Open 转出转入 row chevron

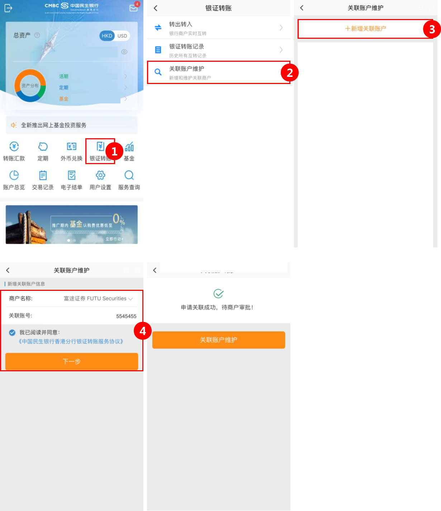pyautogui.click(x=281, y=28)
